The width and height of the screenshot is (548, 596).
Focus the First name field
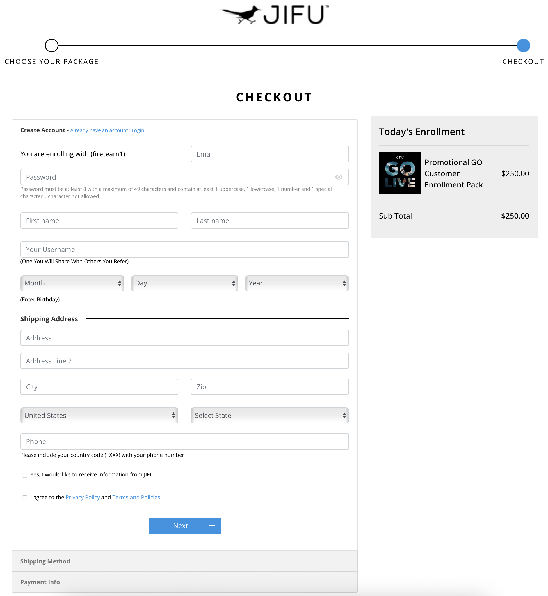click(x=99, y=221)
